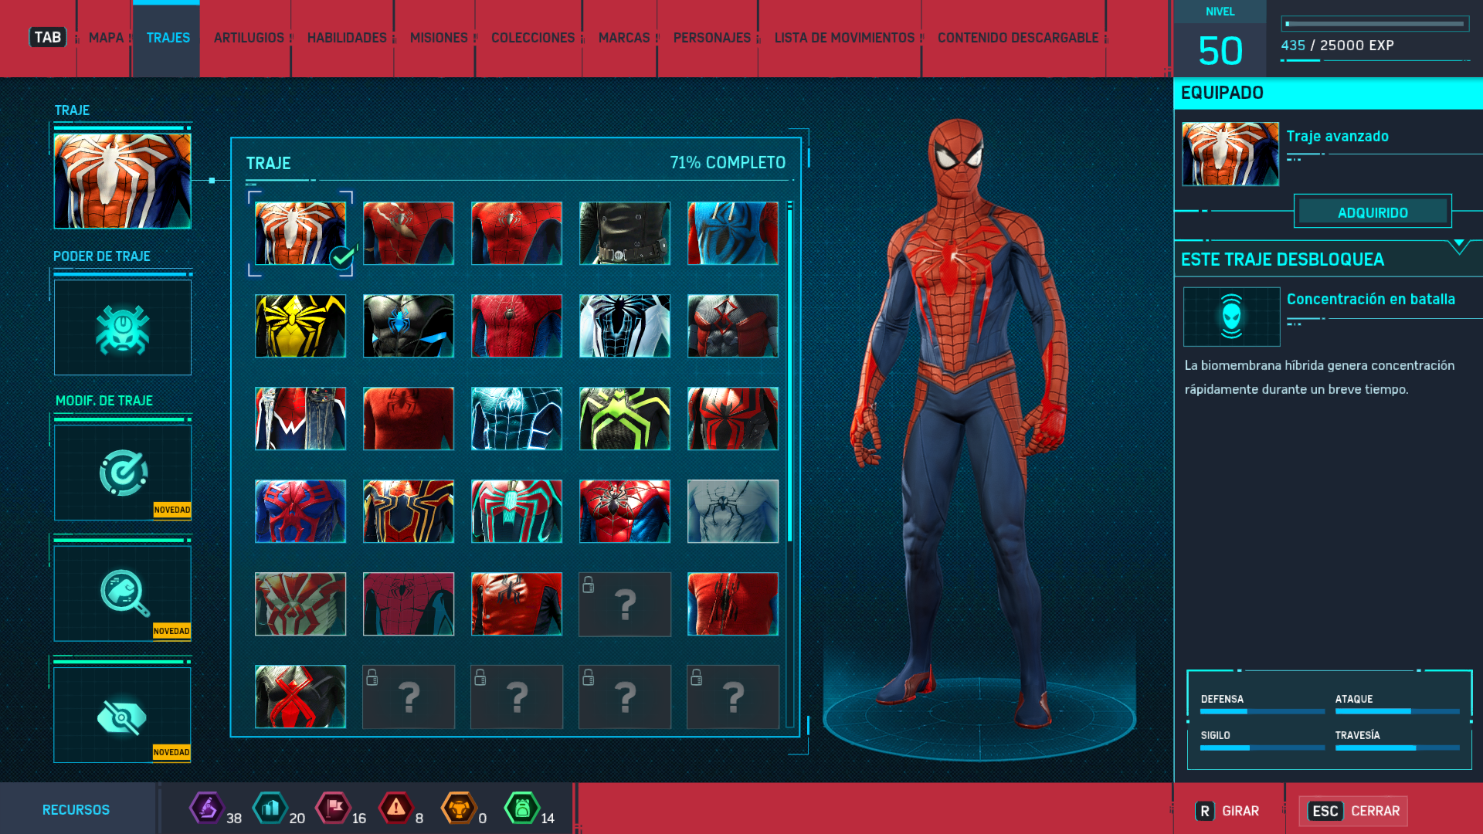
Task: Click the TAB key indicator
Action: [47, 37]
